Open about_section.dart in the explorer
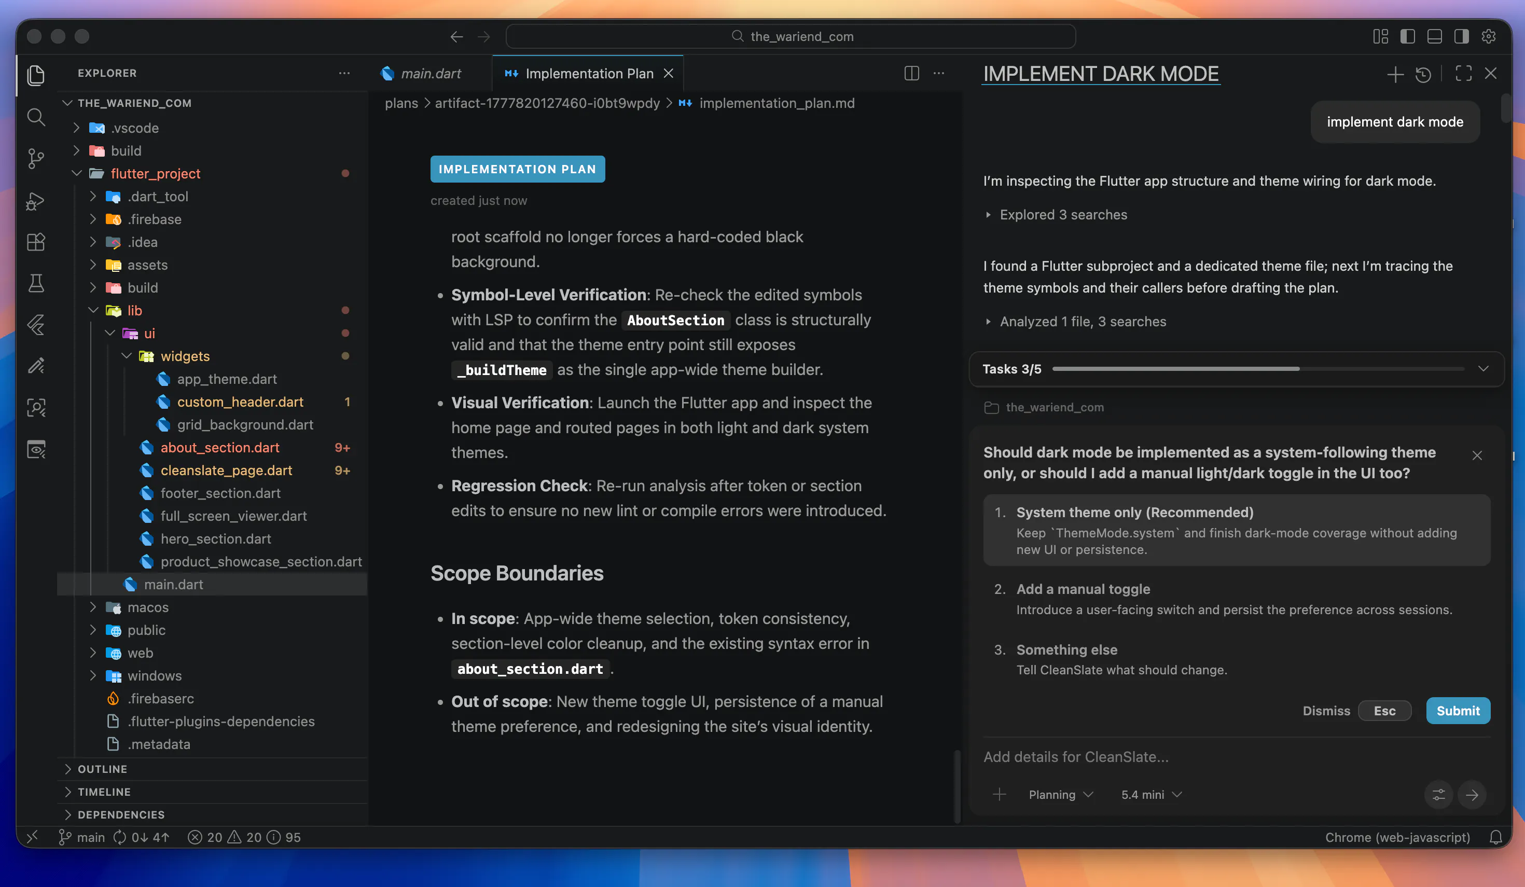 click(x=219, y=447)
